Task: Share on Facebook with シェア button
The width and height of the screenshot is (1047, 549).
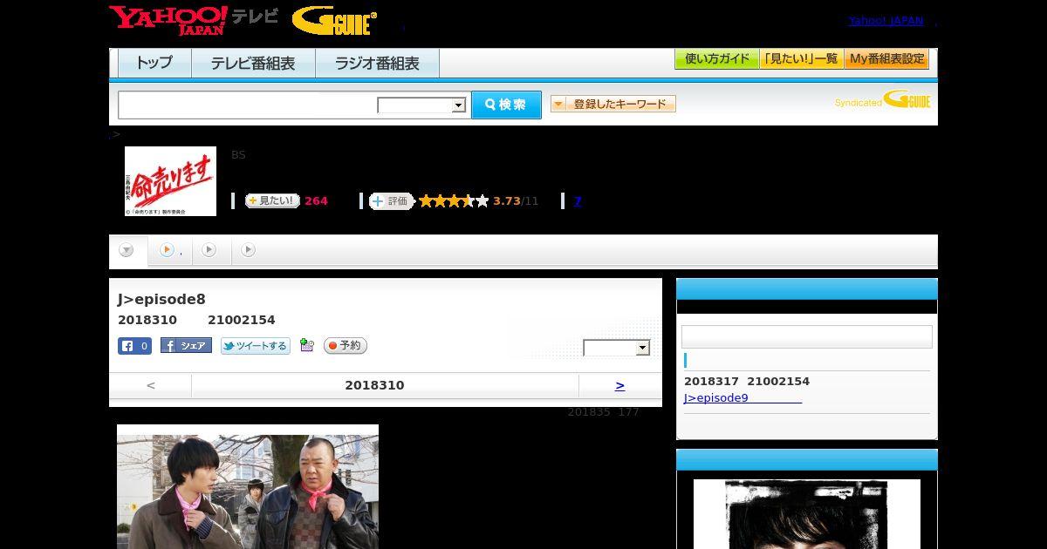Action: (186, 346)
